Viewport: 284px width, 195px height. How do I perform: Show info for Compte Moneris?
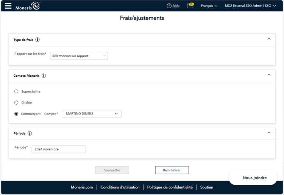44,76
